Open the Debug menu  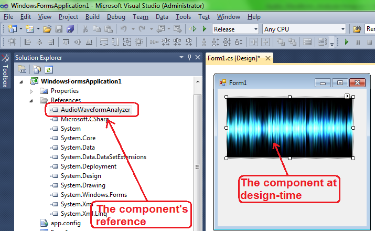(116, 17)
